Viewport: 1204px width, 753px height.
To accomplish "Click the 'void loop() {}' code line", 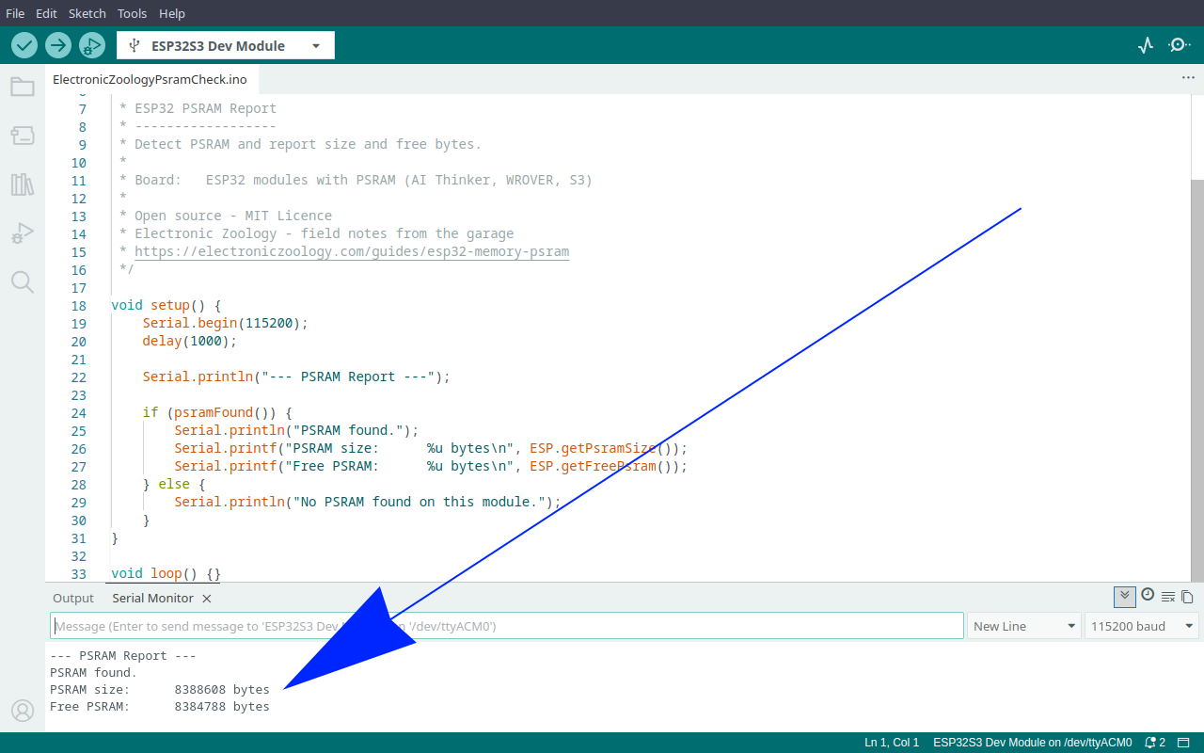I will 166,574.
